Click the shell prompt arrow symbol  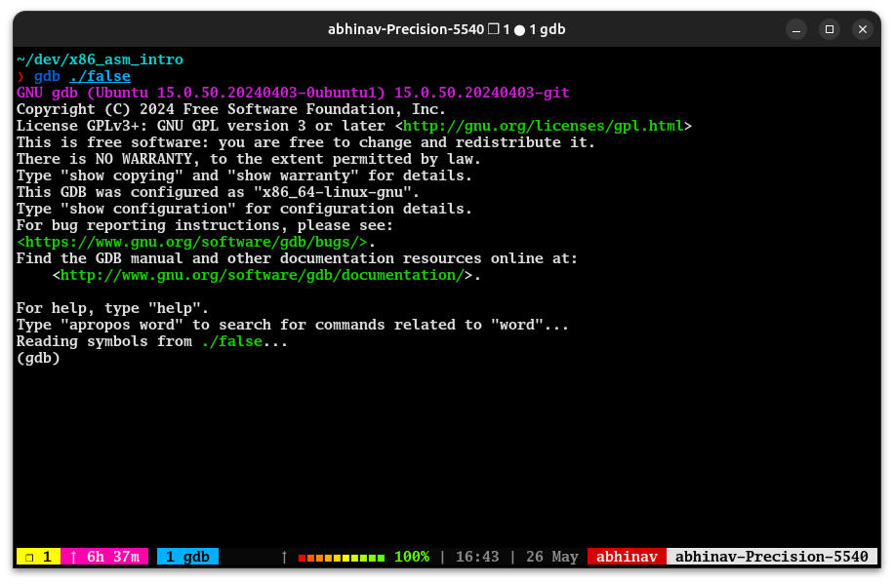[21, 76]
